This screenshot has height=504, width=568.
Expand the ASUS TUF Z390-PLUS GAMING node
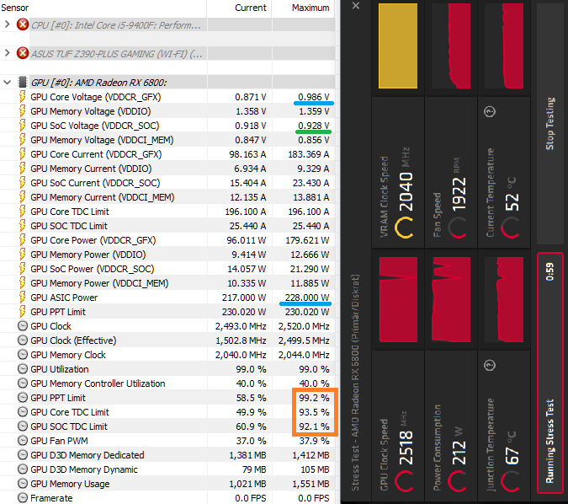7,53
